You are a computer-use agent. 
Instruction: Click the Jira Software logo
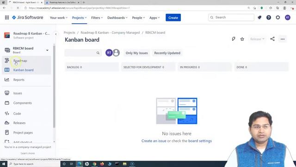[x=28, y=18]
